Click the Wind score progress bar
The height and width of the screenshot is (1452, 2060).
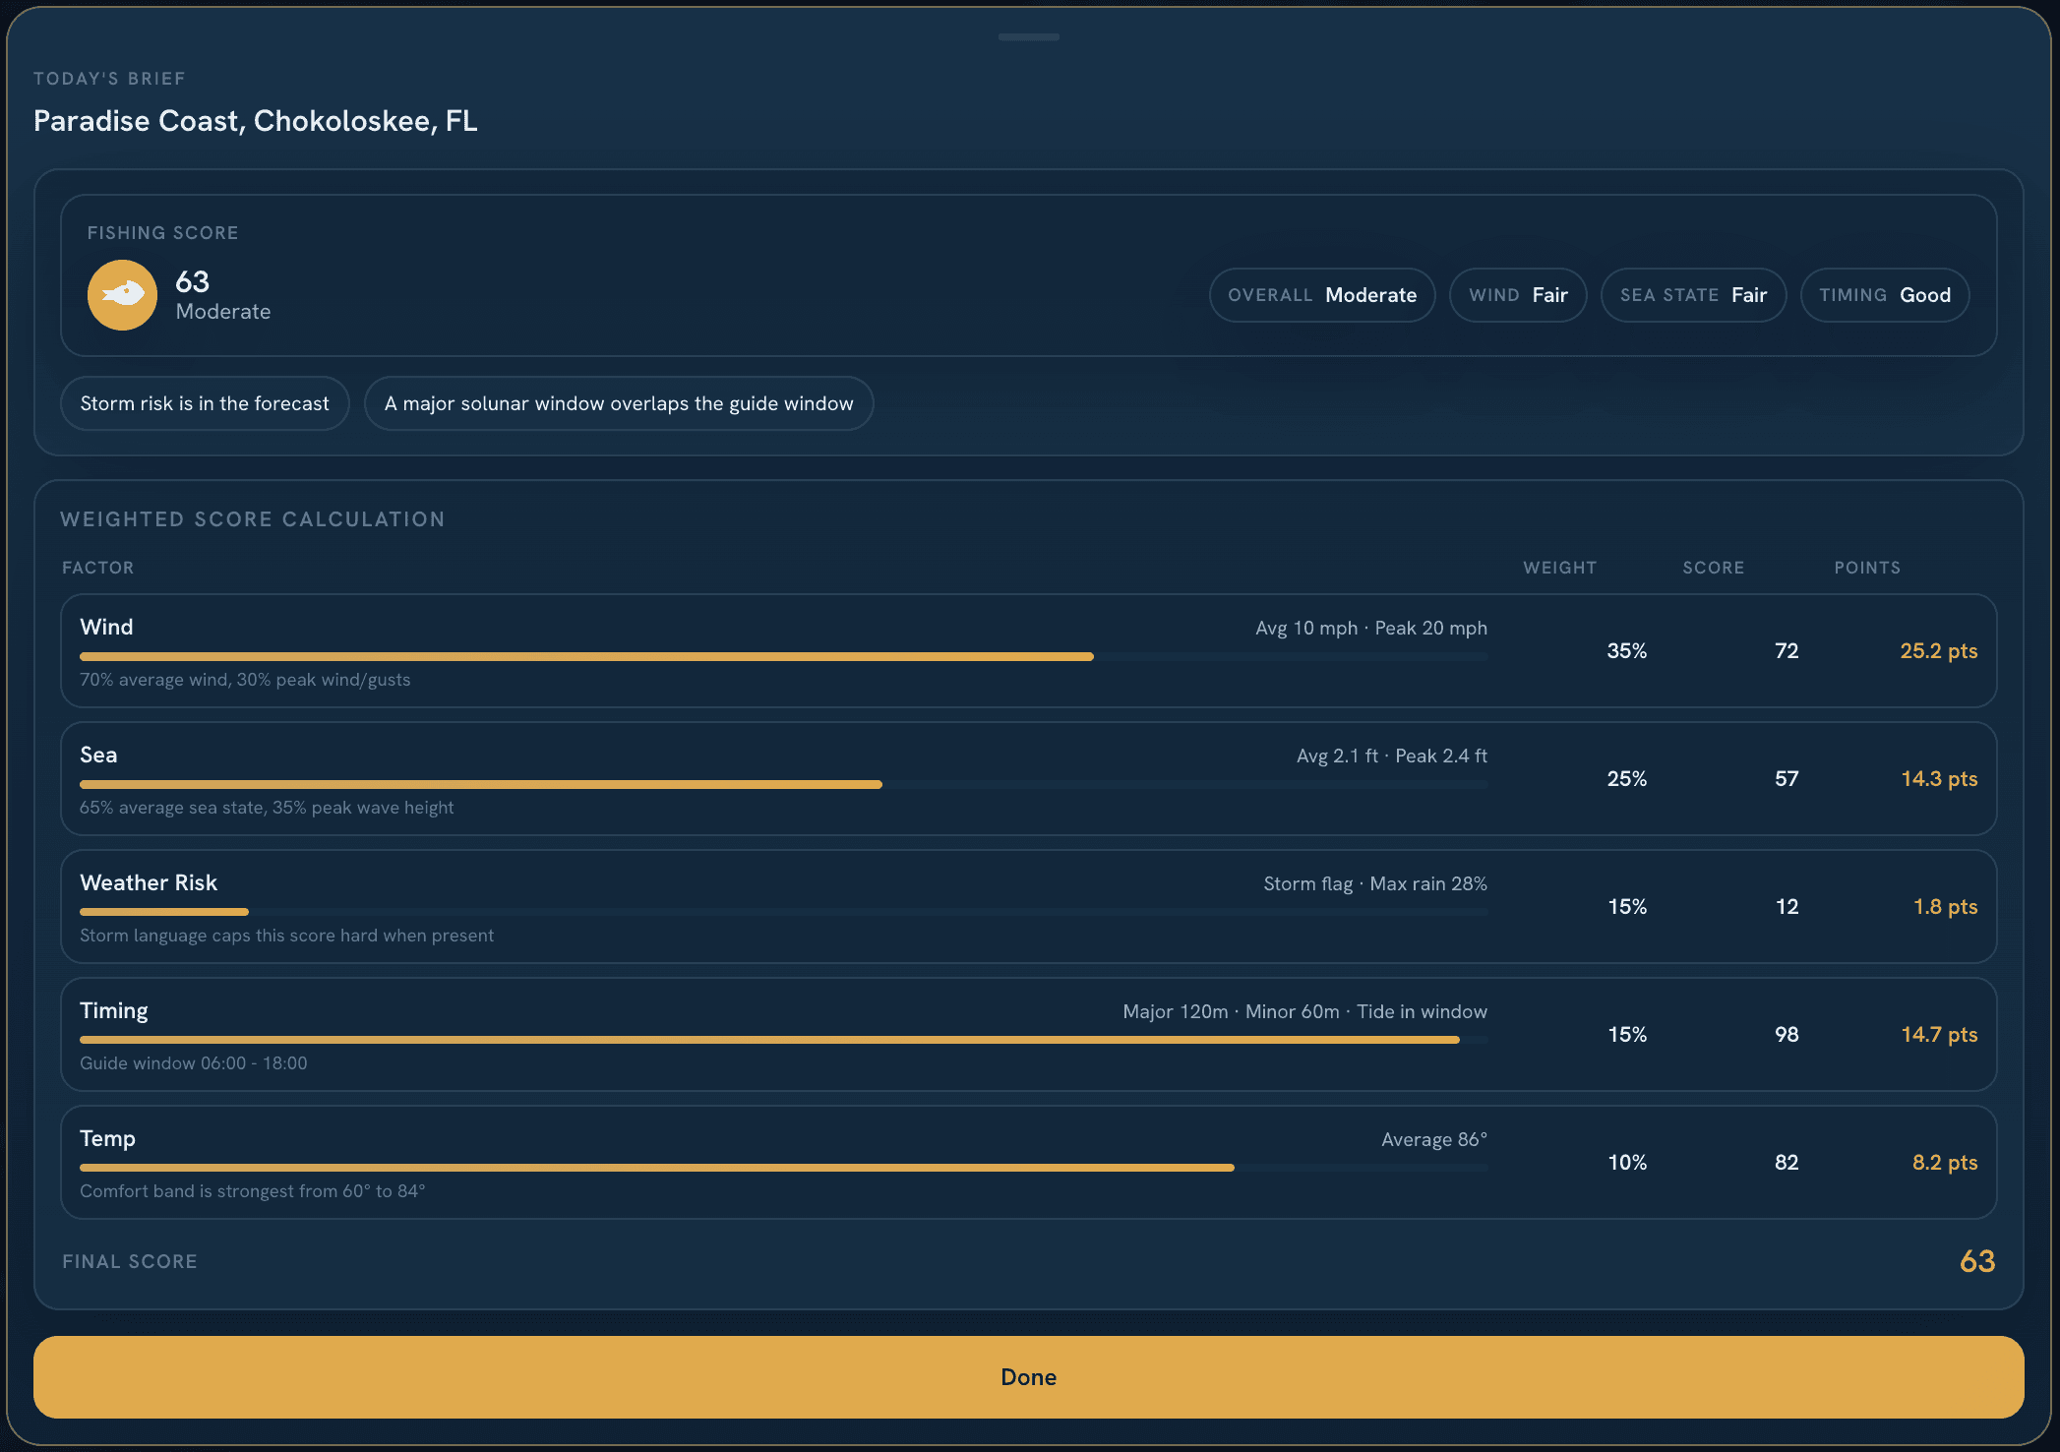(783, 656)
